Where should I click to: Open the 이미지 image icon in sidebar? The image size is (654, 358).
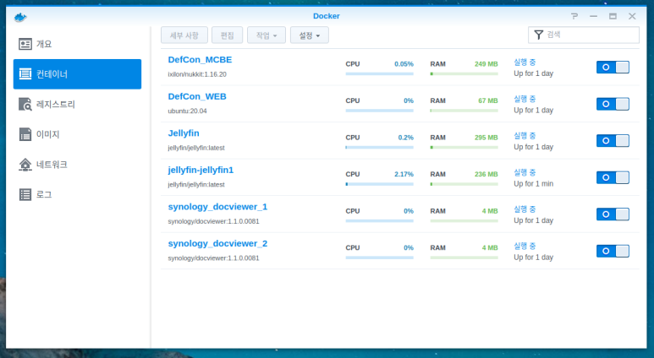coord(25,134)
